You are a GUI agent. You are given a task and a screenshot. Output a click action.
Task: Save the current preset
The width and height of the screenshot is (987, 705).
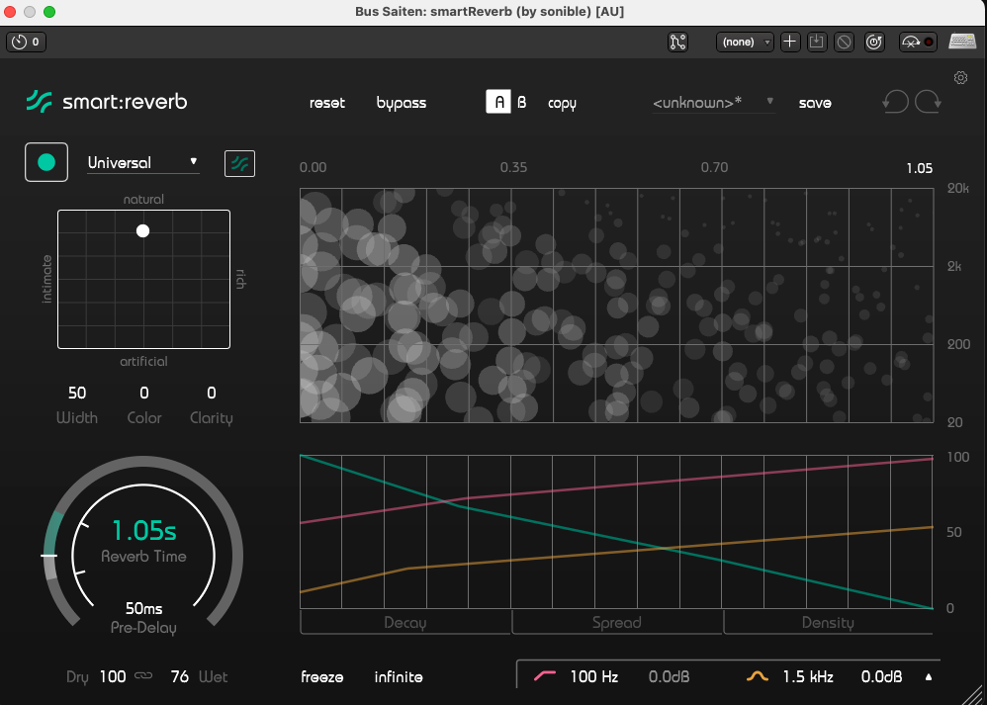[815, 103]
